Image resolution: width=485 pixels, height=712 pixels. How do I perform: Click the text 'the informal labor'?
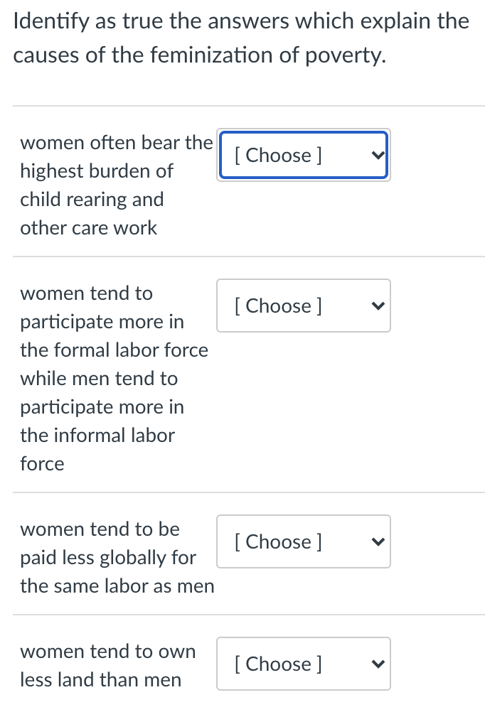pyautogui.click(x=97, y=435)
